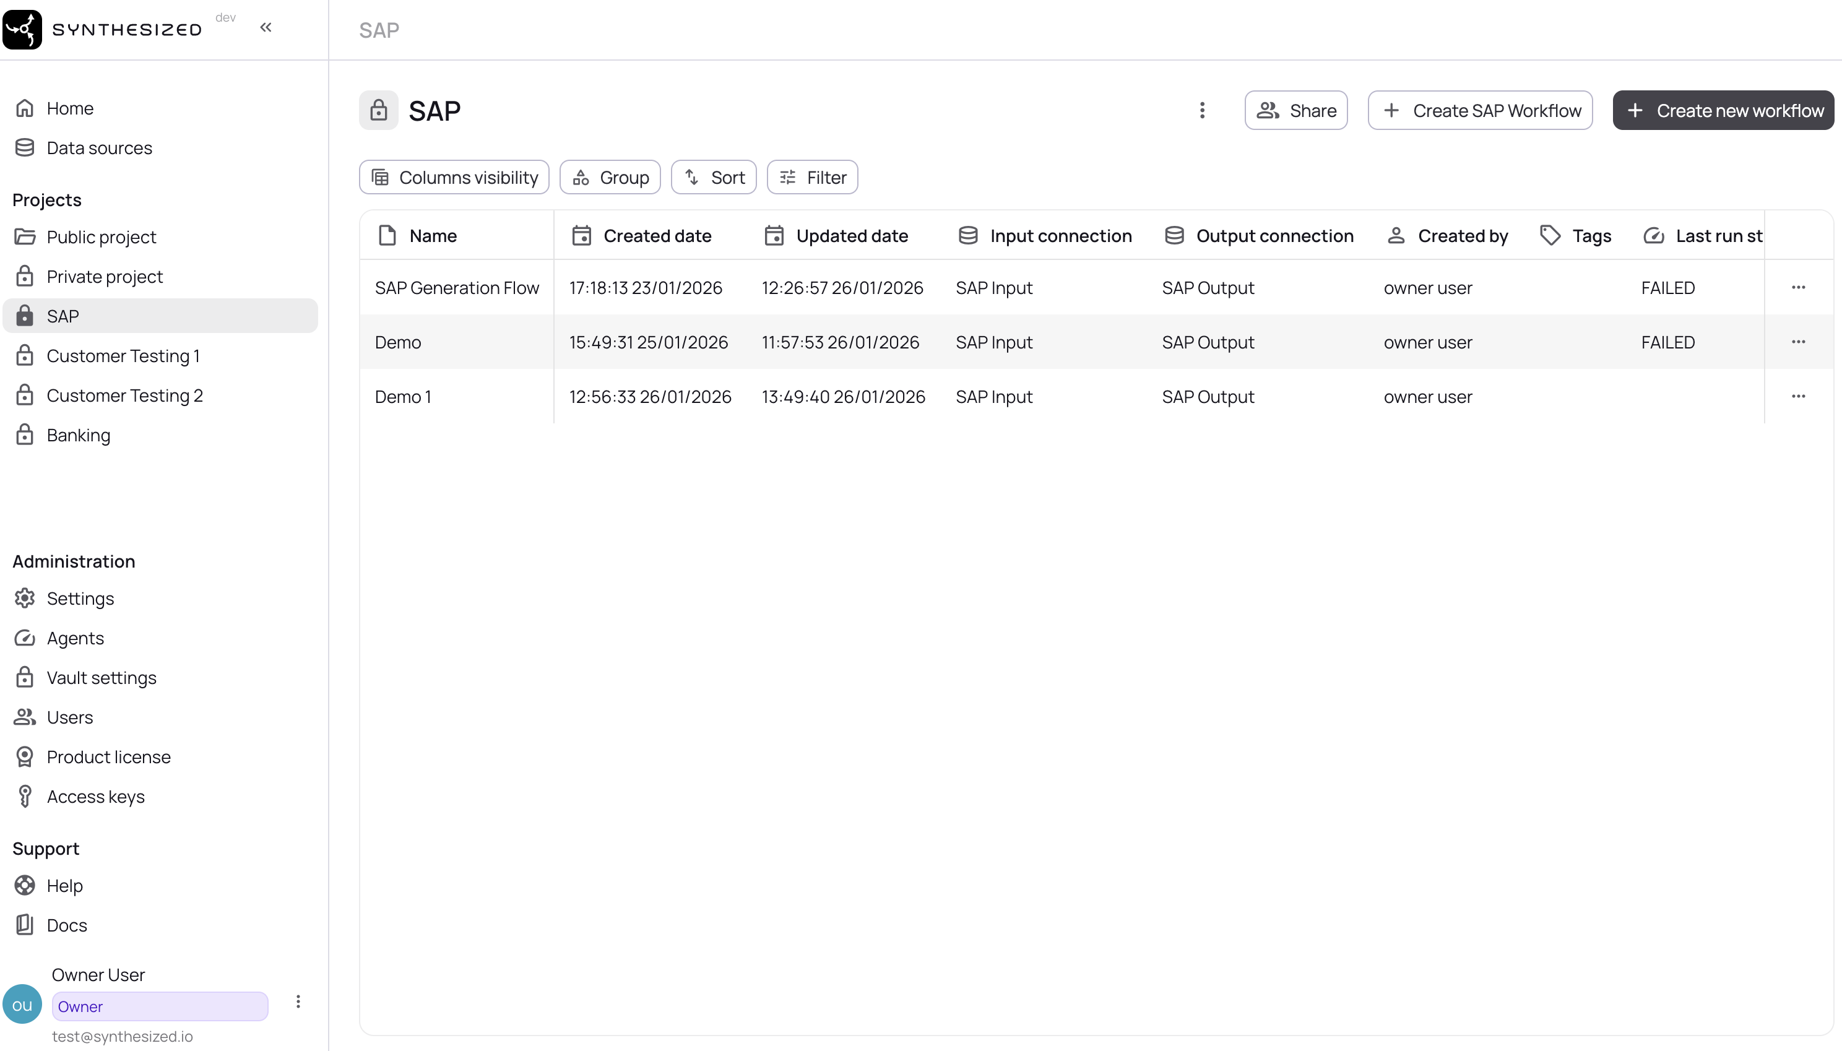Viewport: 1842px width, 1051px height.
Task: Click the lock icon beside the SAP title
Action: click(x=378, y=110)
